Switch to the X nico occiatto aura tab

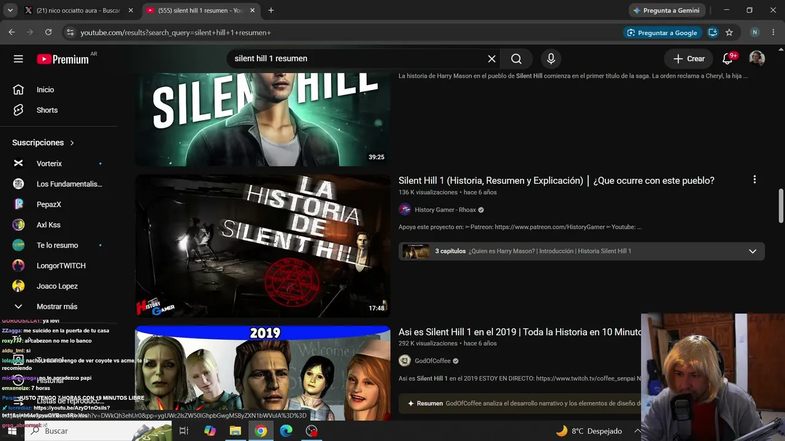click(x=78, y=10)
